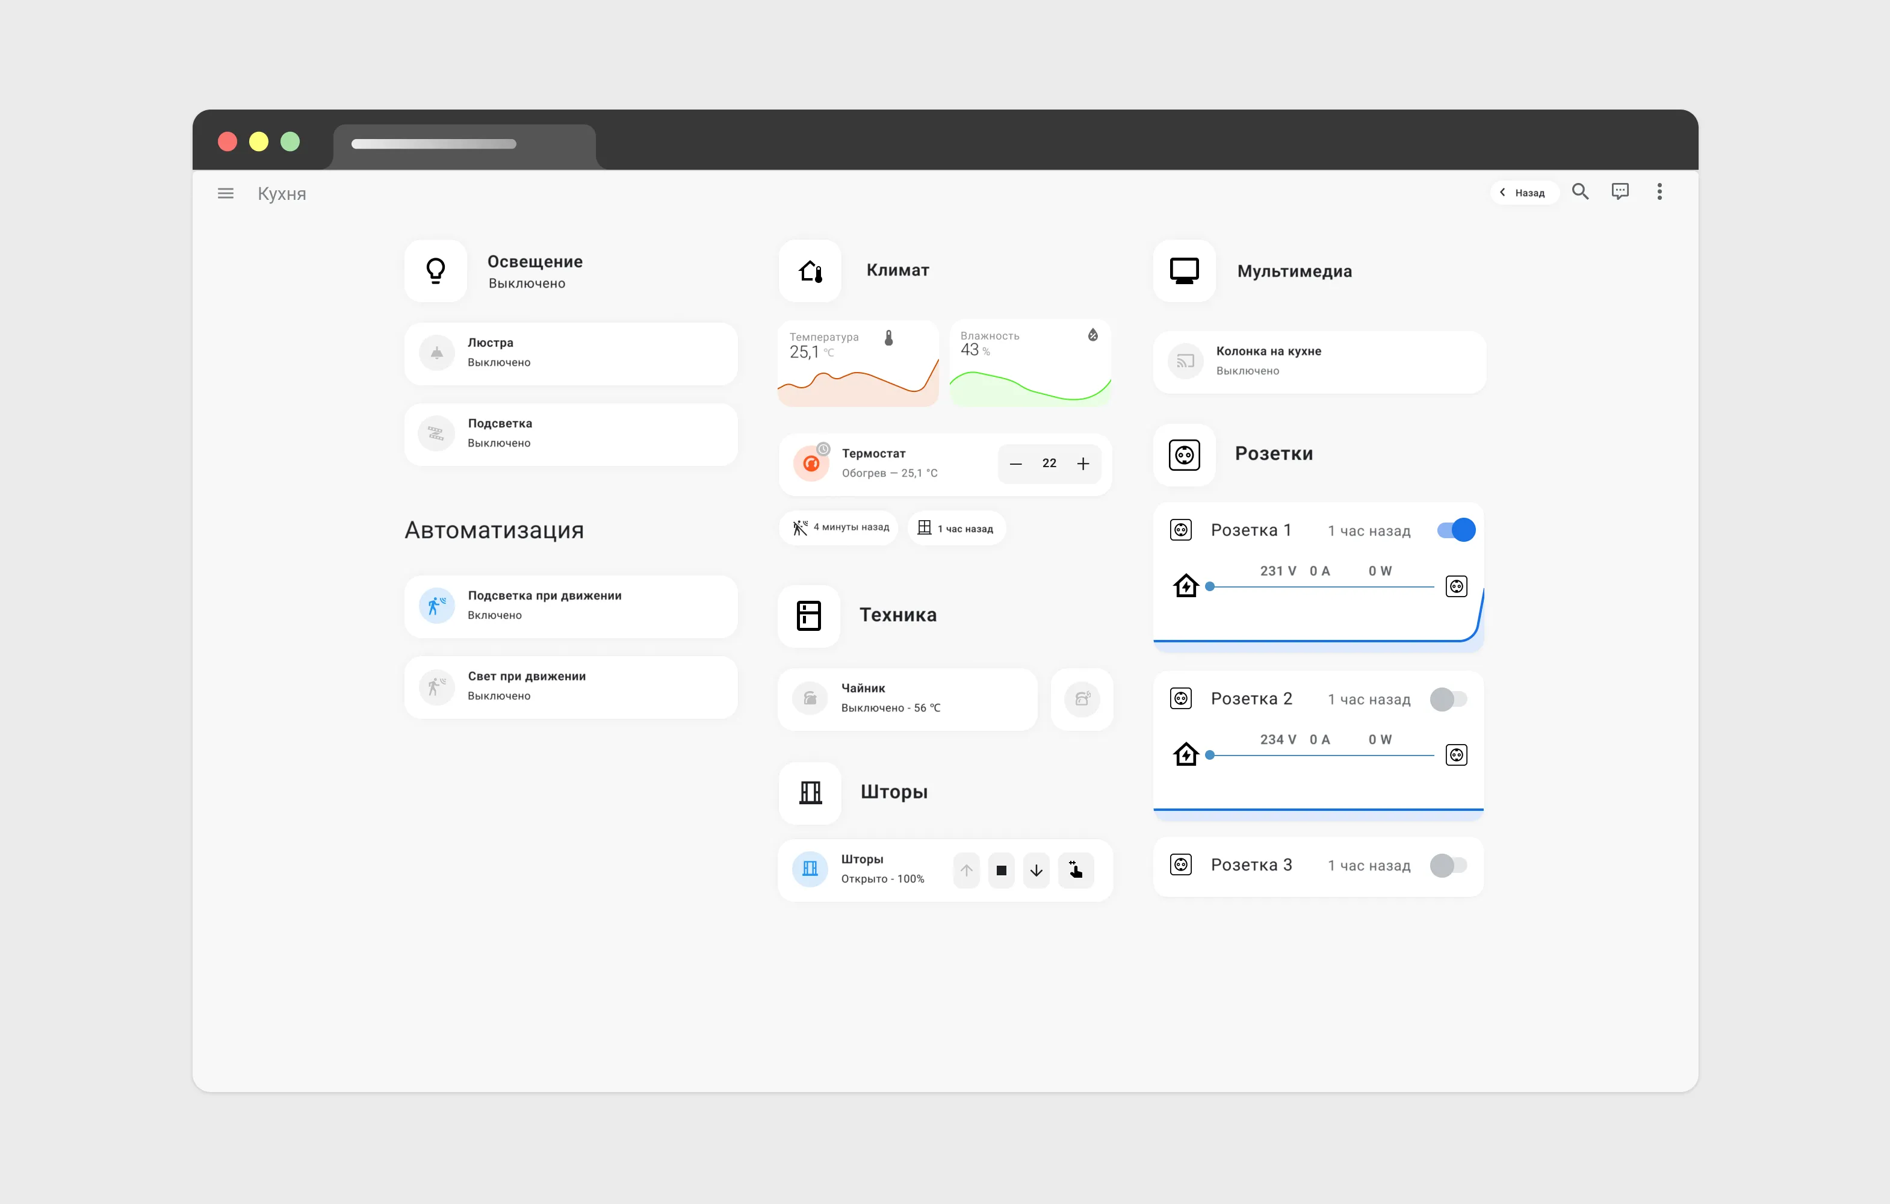
Task: Click the kettle boil button beside Чайник
Action: (1082, 698)
